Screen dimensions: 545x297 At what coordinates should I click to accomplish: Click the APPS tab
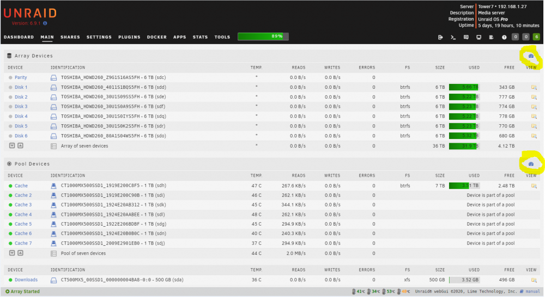click(x=180, y=37)
